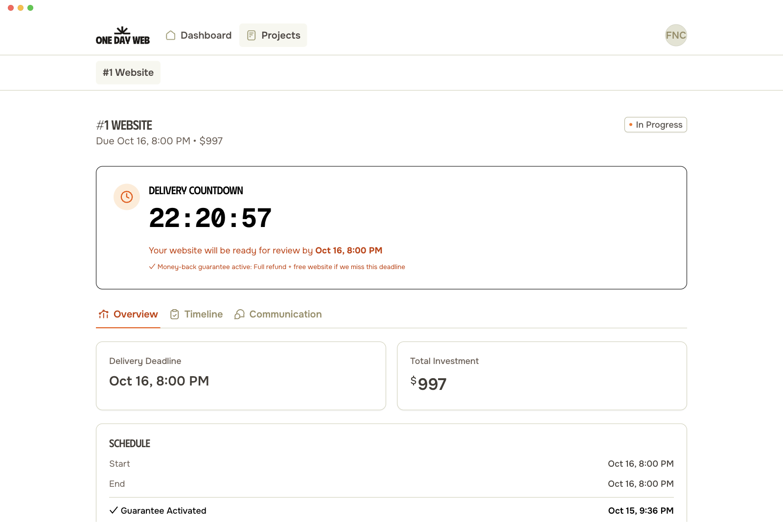Open Dashboard from the top navigation
Viewport: 783px width, 522px height.
click(x=206, y=35)
